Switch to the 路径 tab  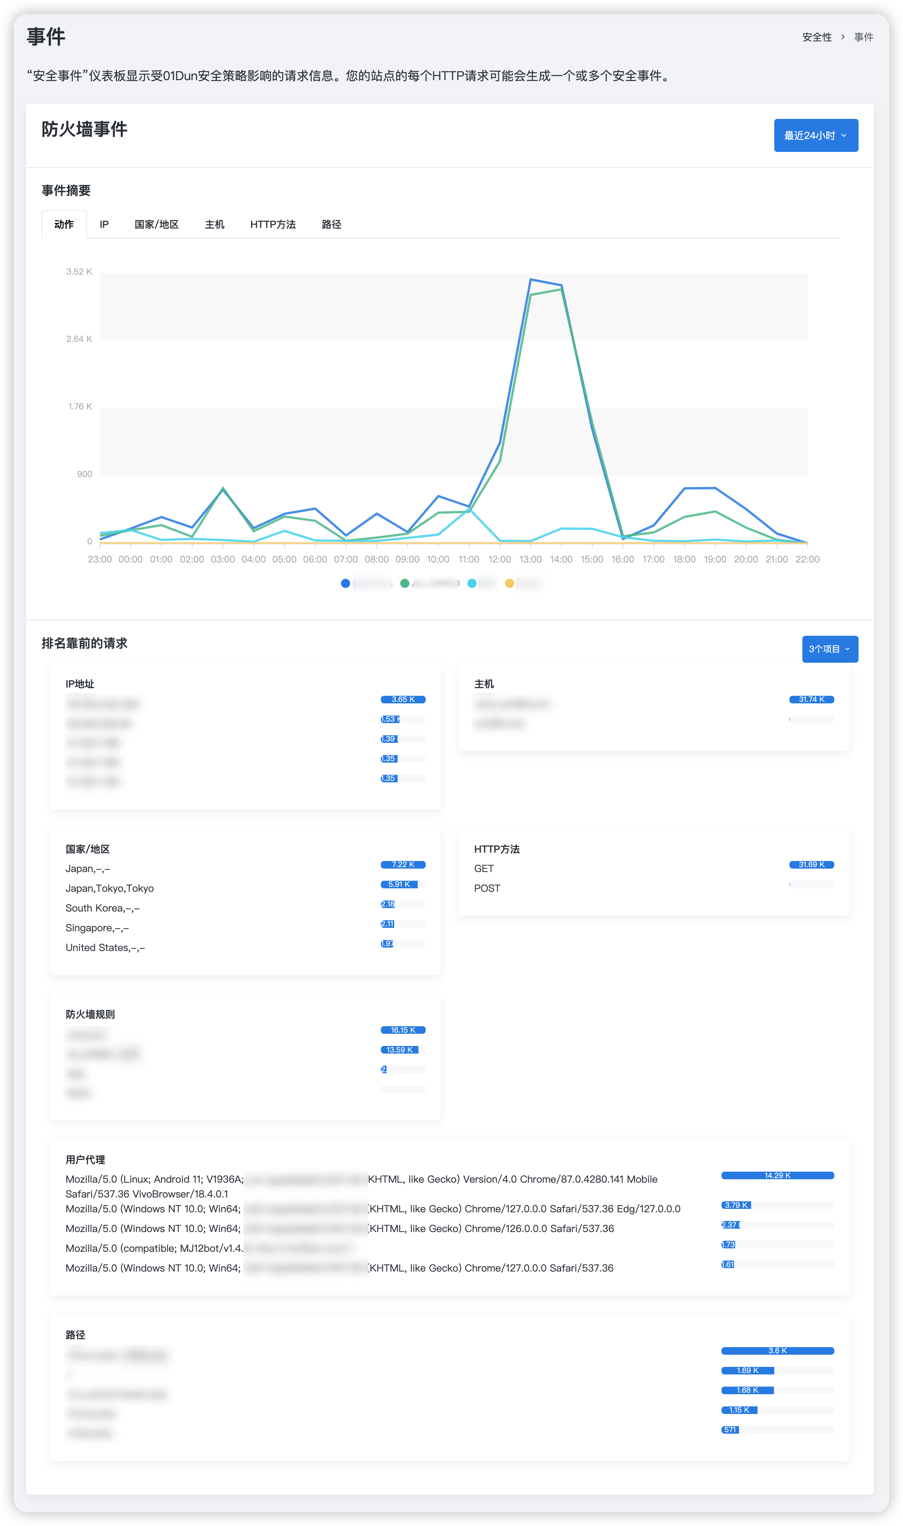(x=331, y=224)
